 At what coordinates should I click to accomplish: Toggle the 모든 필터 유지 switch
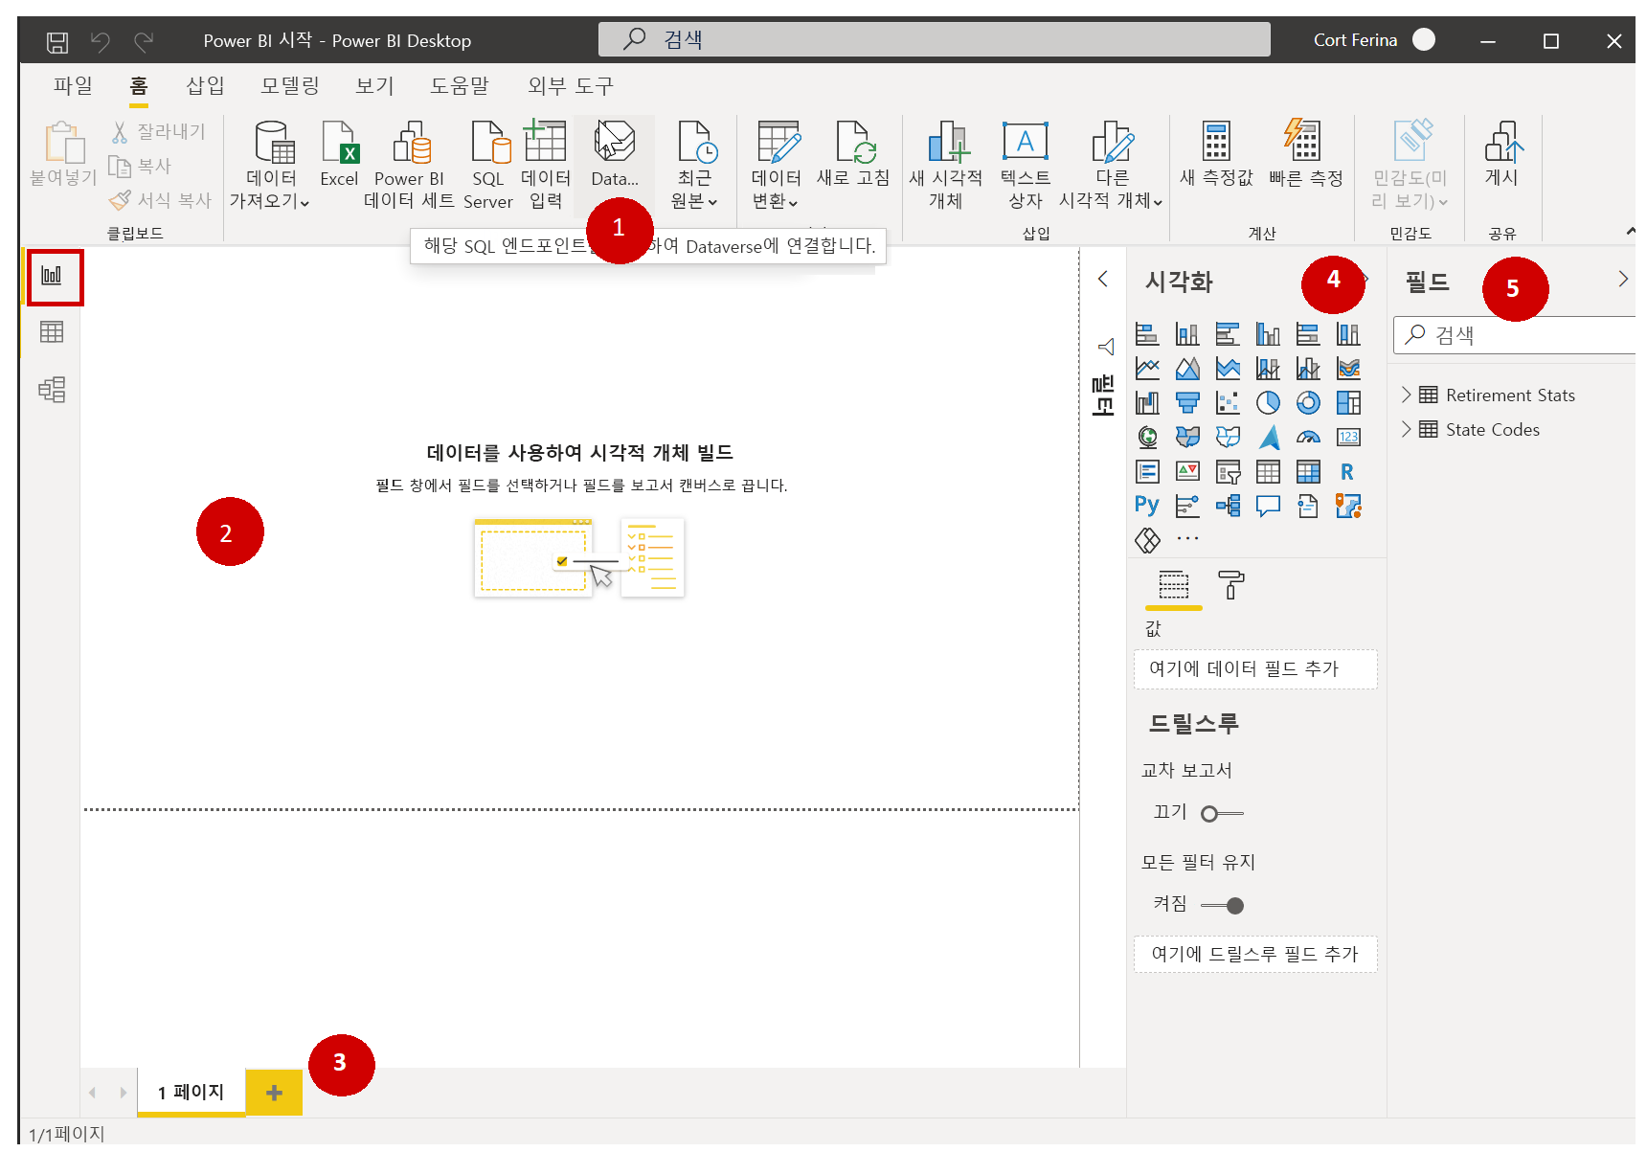pos(1222,906)
